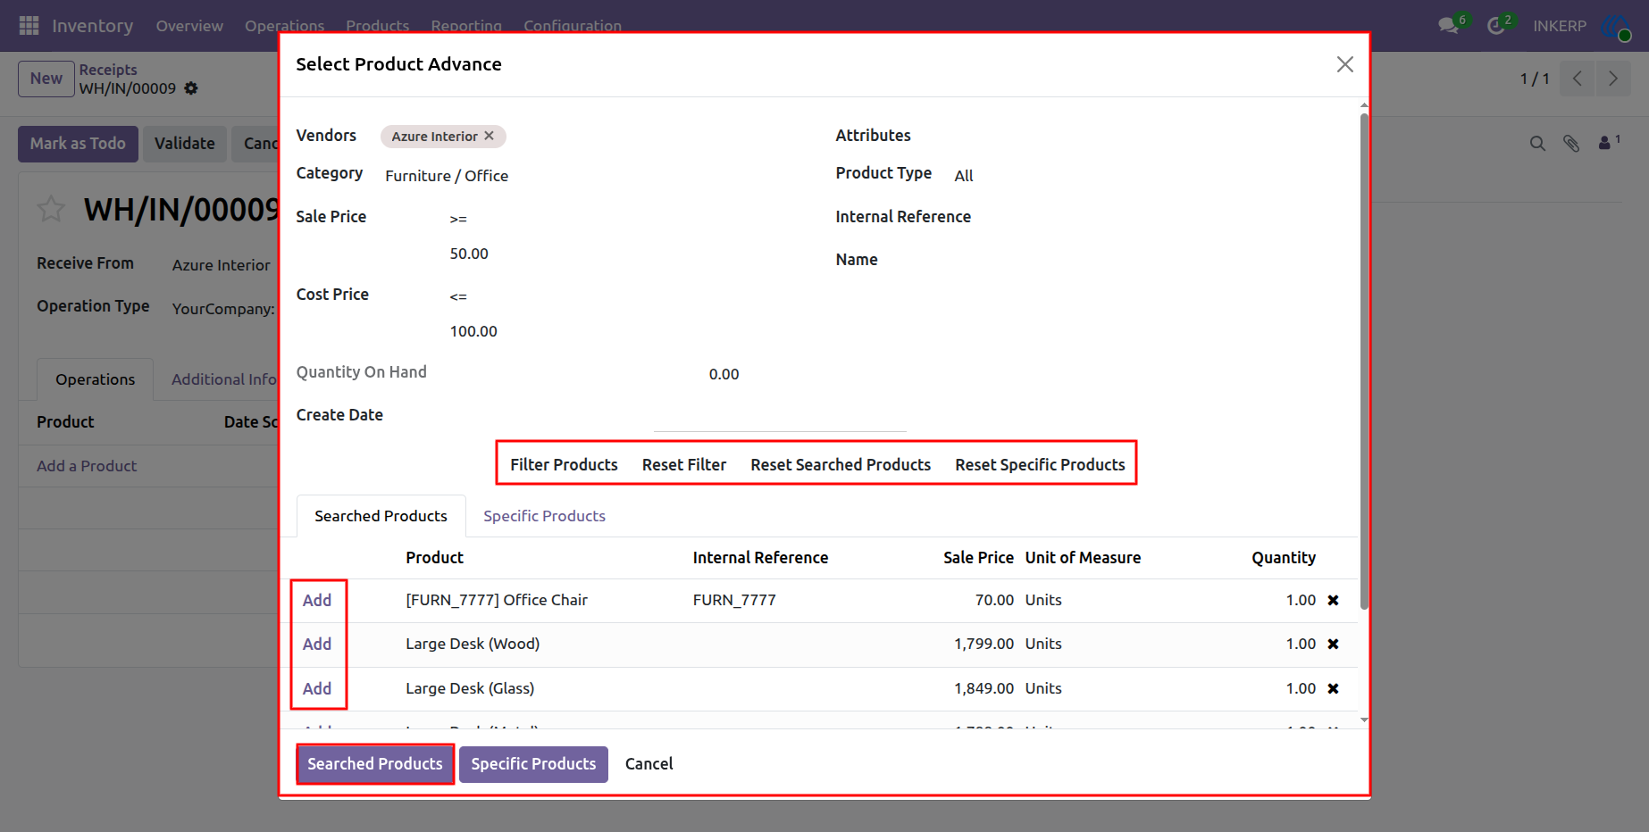The image size is (1649, 832).
Task: Add the Large Desk (Wood) product
Action: (x=317, y=644)
